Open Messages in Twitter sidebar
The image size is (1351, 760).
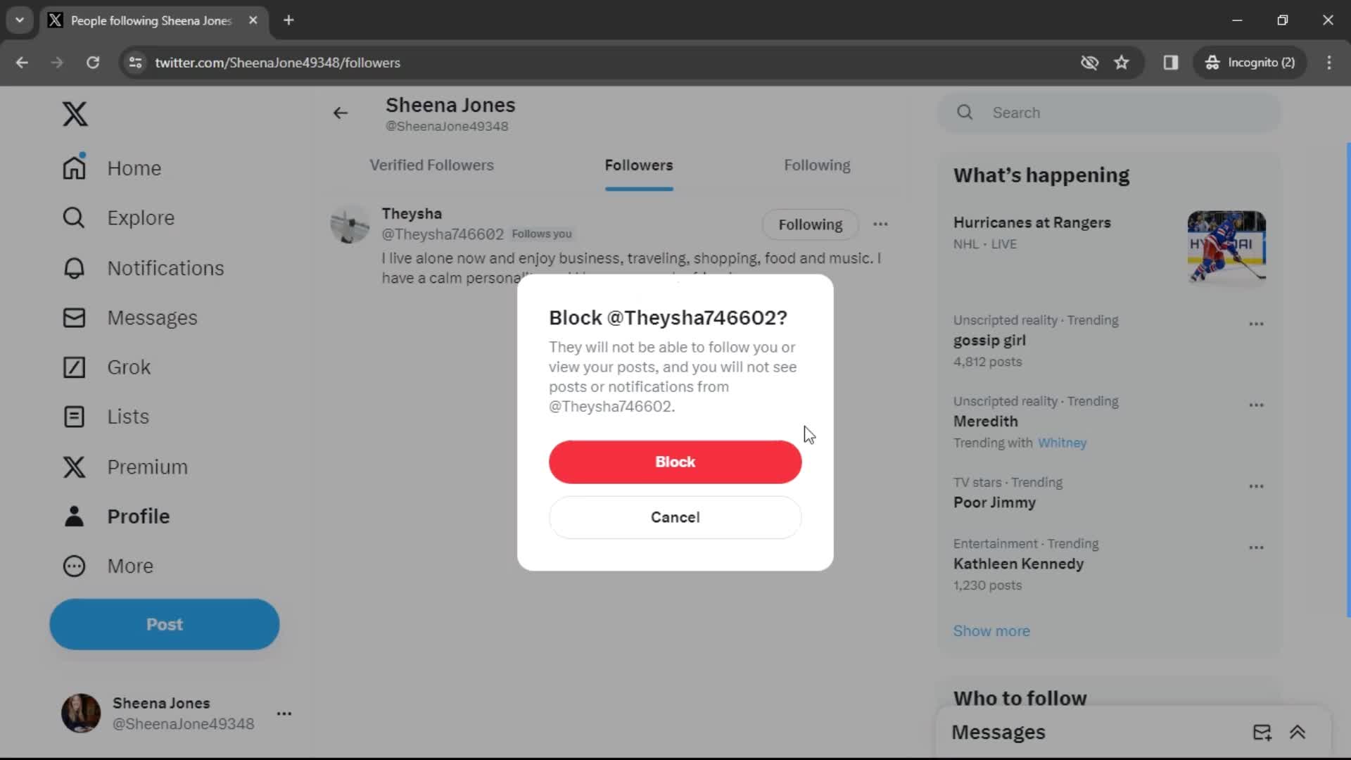point(151,317)
